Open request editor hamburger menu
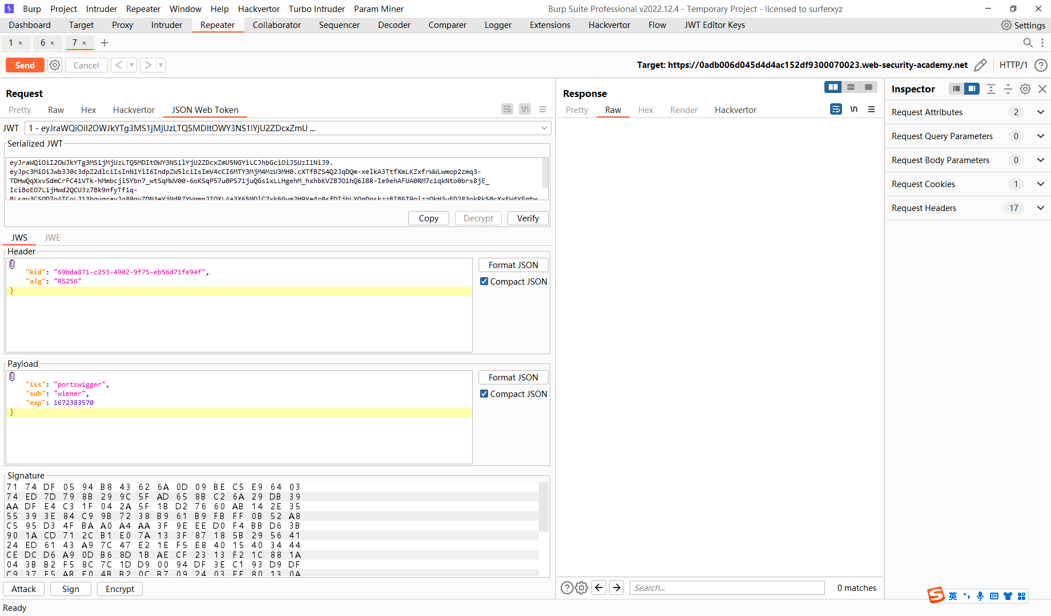 pyautogui.click(x=543, y=109)
